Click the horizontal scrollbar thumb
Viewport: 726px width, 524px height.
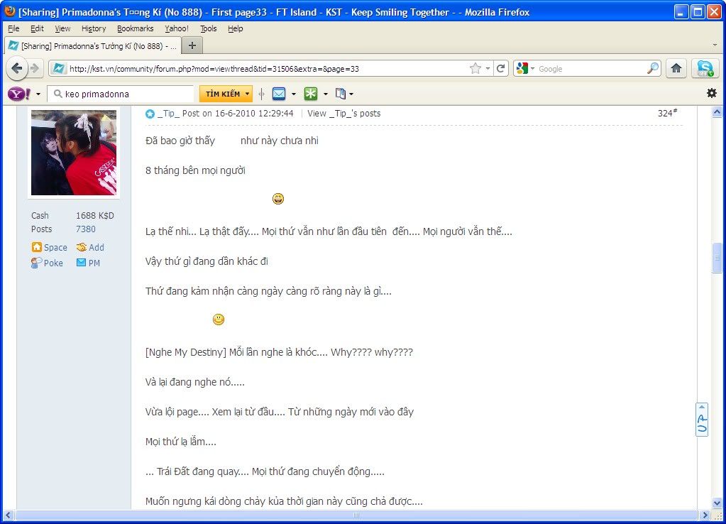click(356, 515)
